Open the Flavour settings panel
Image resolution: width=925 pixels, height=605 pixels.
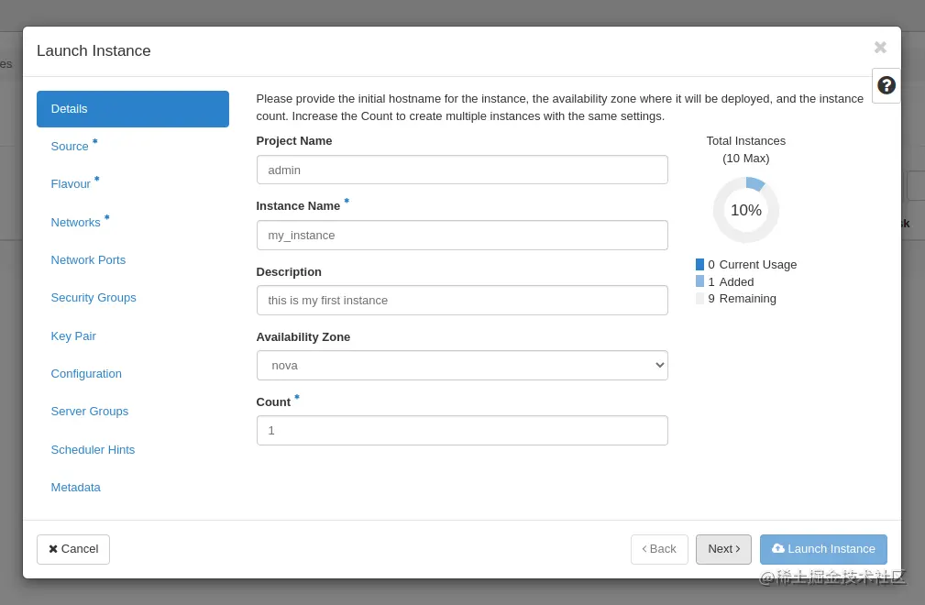[71, 183]
